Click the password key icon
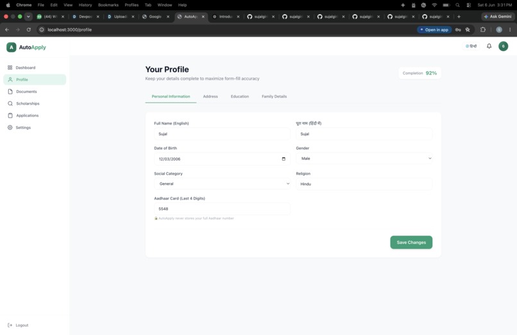 (x=458, y=30)
